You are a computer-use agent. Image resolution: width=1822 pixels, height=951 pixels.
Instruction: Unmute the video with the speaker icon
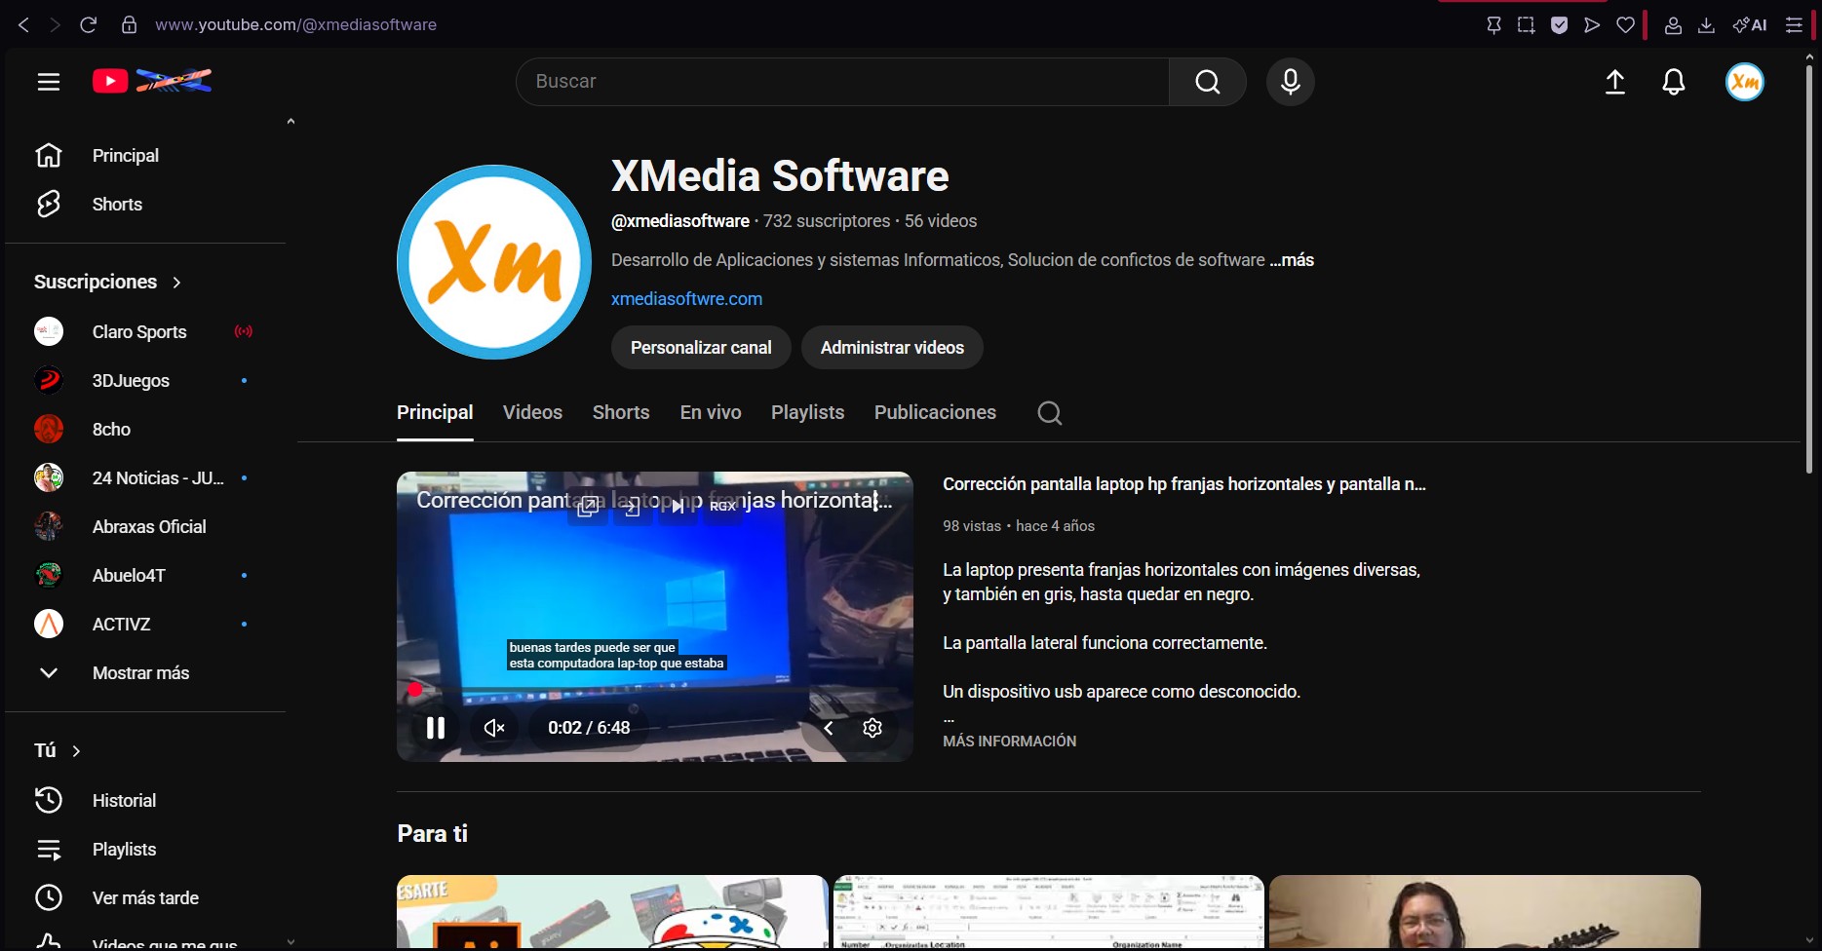coord(493,727)
